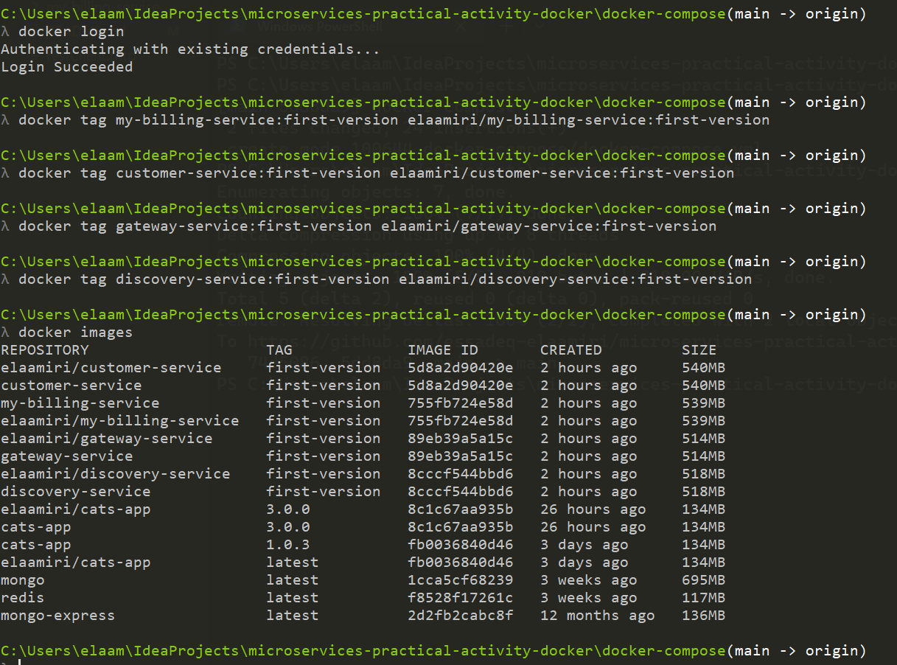Click the REPOSITORY column header
The height and width of the screenshot is (665, 897).
45,350
